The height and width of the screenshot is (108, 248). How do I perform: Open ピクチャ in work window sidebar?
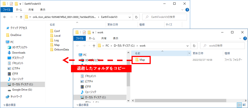(x=87, y=81)
